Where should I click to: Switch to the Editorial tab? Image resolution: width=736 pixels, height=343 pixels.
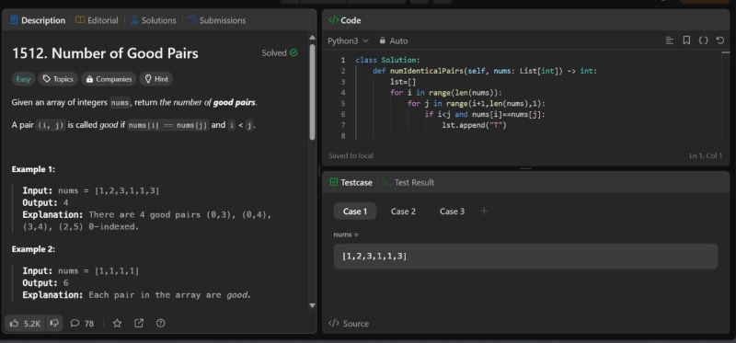[97, 20]
